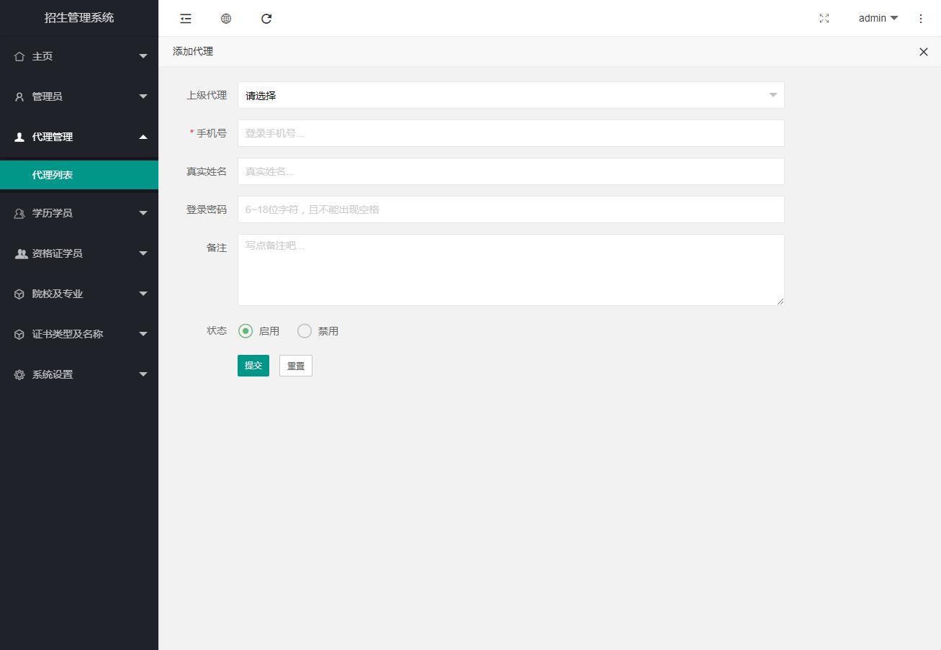Click the home icon beside 主页
This screenshot has width=941, height=650.
19,56
